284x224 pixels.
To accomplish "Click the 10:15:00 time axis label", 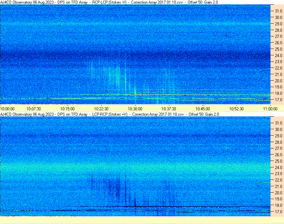I will click(x=67, y=109).
